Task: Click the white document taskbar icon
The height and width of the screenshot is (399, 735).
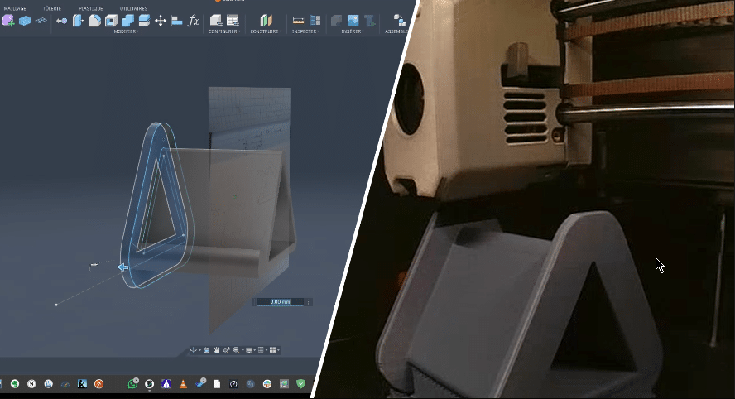Action: click(x=217, y=384)
